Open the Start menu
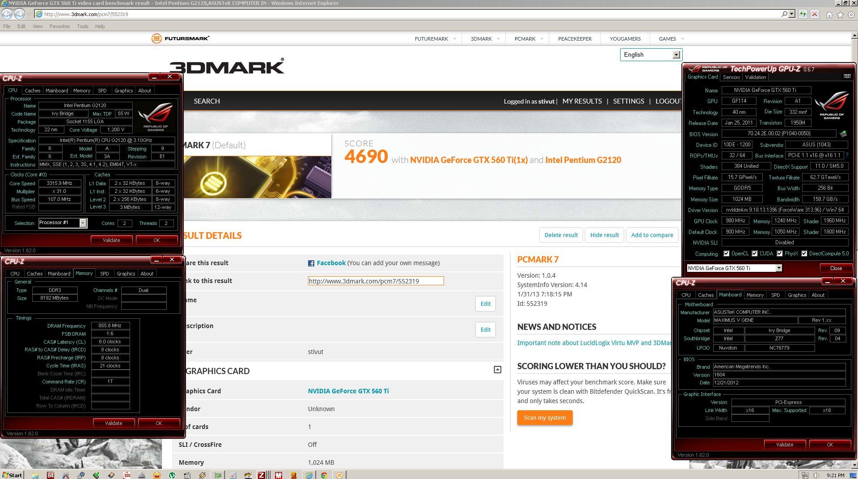Screen dimensions: 858x479 [12, 475]
